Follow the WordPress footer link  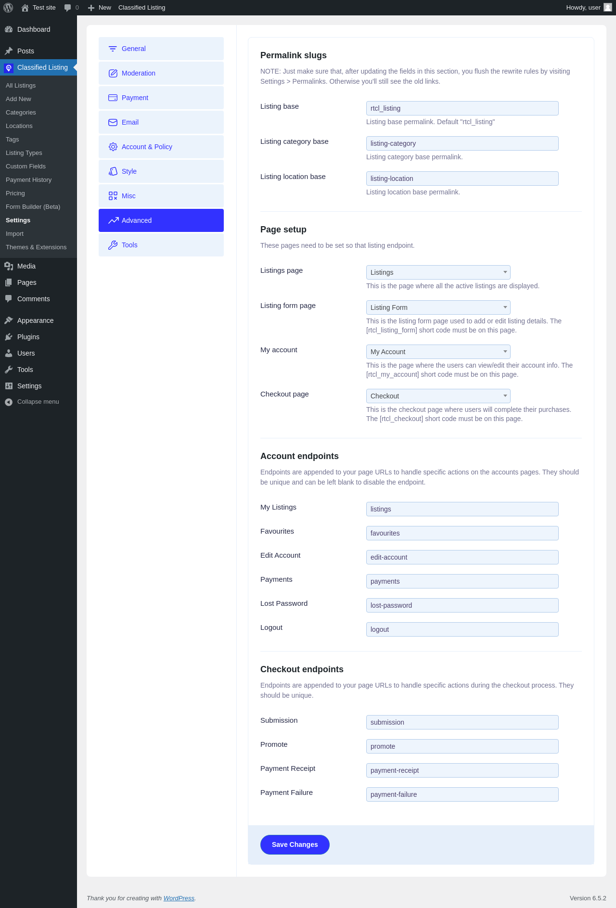coord(179,898)
